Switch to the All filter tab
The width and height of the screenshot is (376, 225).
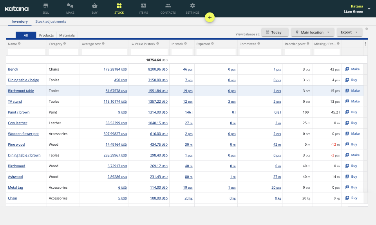coord(25,35)
